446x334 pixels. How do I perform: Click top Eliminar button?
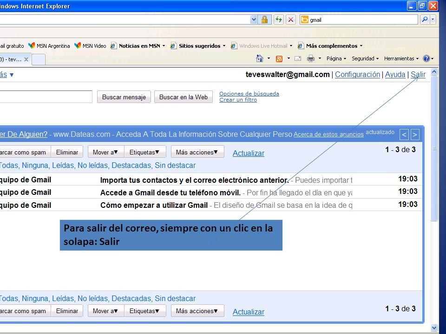coord(67,152)
